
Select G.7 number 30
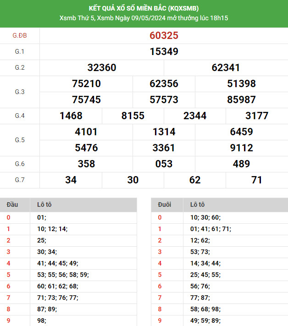point(133,180)
